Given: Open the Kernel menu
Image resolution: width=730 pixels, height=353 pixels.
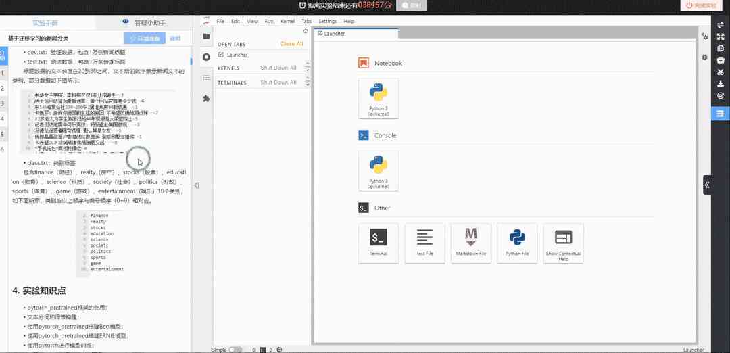Looking at the screenshot, I should coord(288,22).
